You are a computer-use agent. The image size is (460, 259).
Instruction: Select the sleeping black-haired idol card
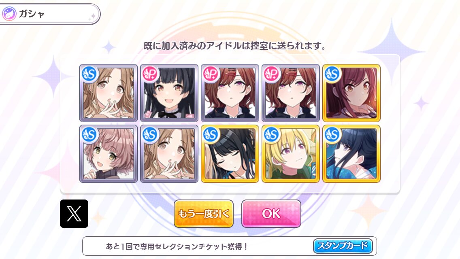coord(230,154)
